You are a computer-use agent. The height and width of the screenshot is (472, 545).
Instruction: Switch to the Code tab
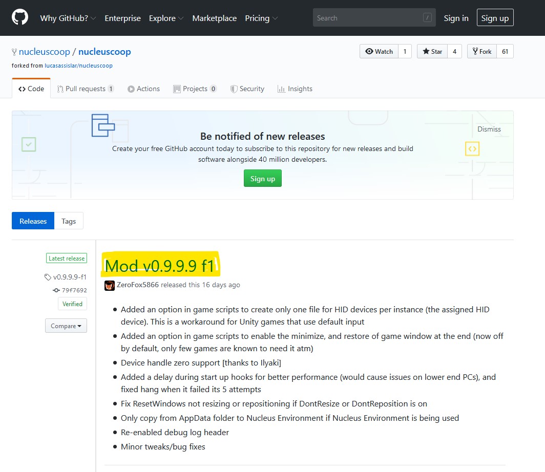pos(31,89)
